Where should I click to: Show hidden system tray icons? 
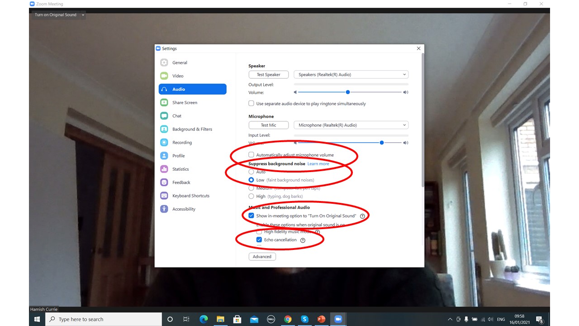coord(450,319)
